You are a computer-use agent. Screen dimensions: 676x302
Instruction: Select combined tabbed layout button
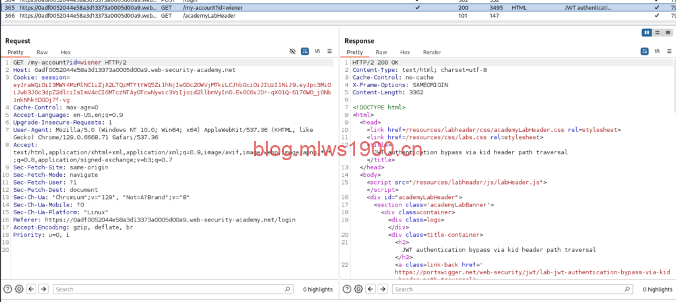point(668,32)
